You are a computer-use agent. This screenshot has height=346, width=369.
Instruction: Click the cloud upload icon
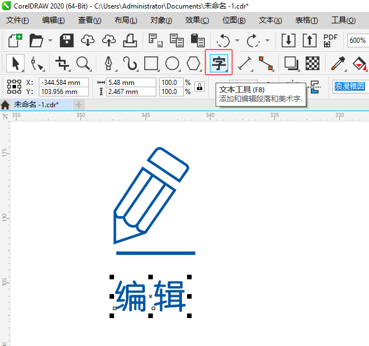point(109,40)
